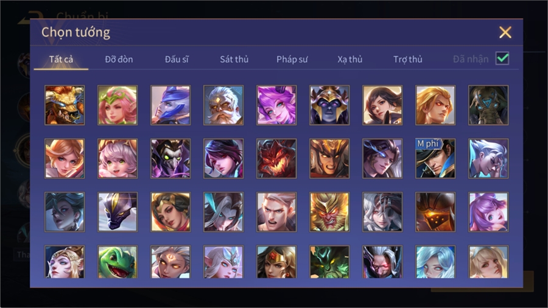Viewport: 548px width, 308px height.
Task: Switch to the 'Đỡ đòn' tab
Action: tap(119, 60)
